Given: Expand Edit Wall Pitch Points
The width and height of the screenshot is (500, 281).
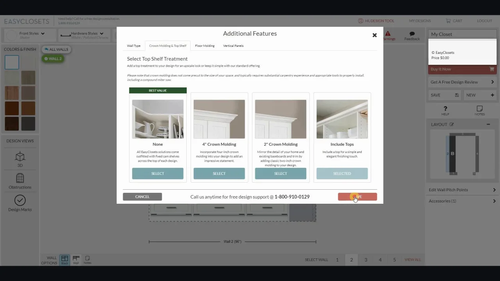Looking at the screenshot, I should (462, 190).
